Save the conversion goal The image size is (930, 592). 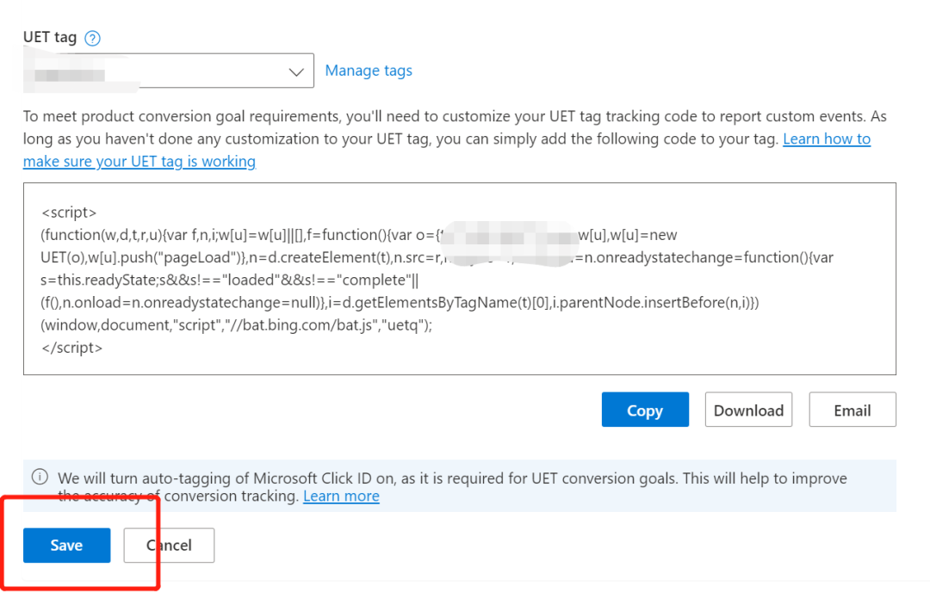point(67,546)
